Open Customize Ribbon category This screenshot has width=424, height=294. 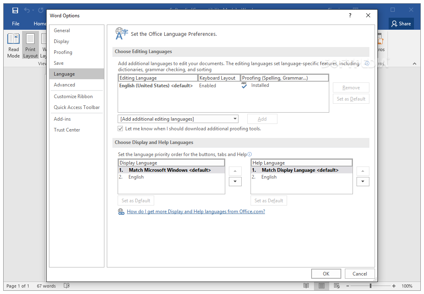point(77,97)
